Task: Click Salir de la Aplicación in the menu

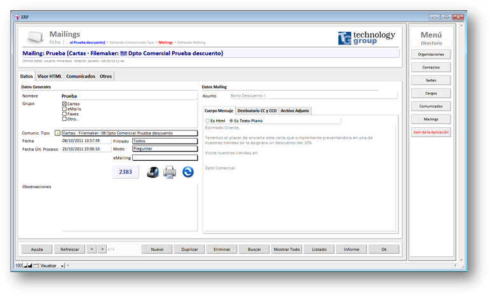Action: [x=431, y=132]
